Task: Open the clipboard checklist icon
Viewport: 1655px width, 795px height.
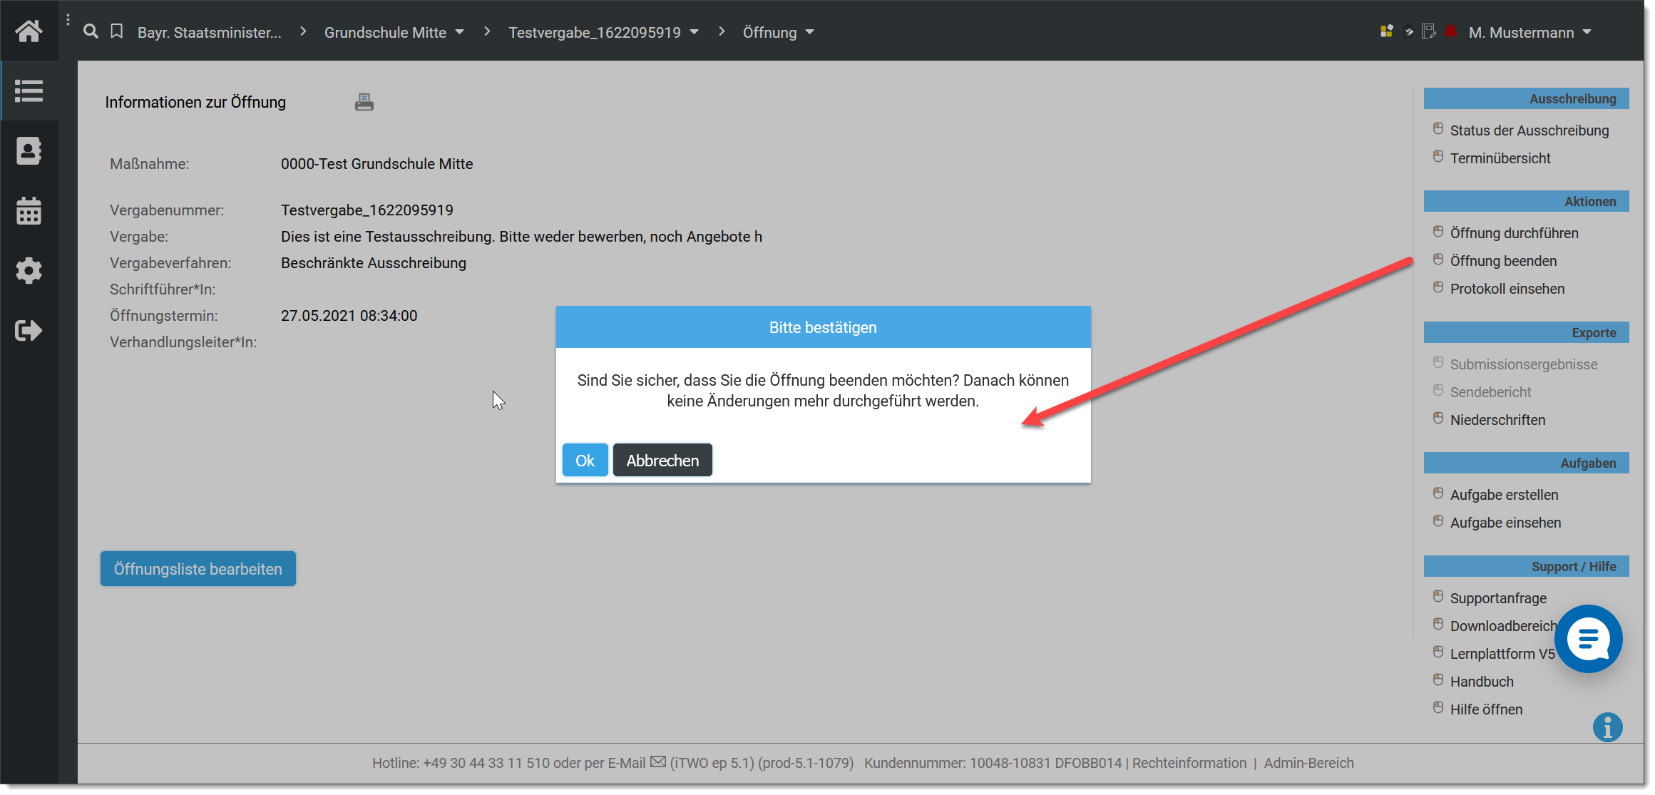Action: [x=1408, y=31]
